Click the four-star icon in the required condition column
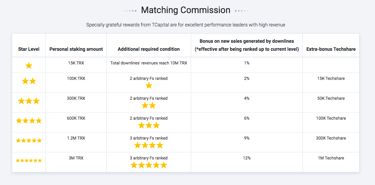The image size is (375, 185). coord(149,145)
